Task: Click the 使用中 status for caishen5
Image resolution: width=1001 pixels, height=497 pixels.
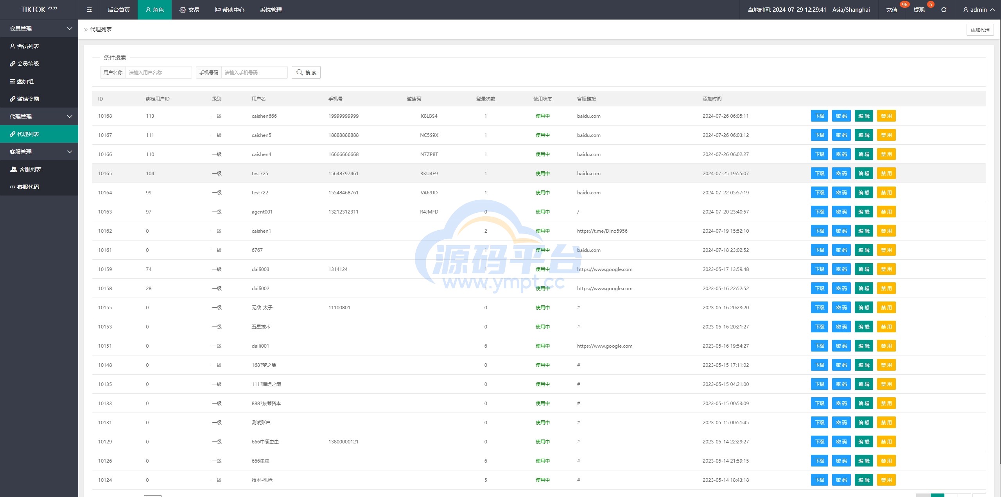Action: tap(543, 135)
